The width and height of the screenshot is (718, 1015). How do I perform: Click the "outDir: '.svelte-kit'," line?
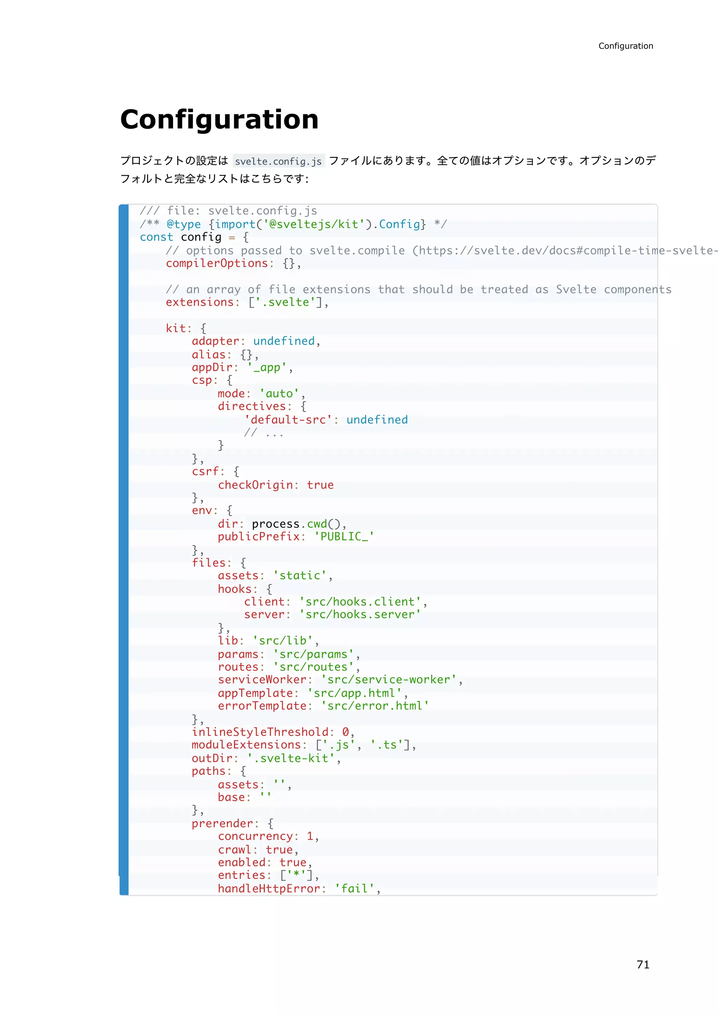click(x=266, y=758)
